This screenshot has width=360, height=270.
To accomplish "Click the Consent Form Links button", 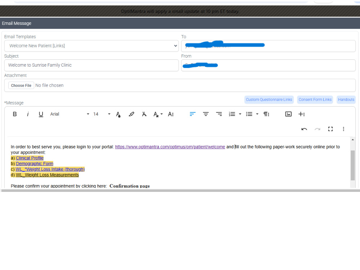I will (x=315, y=100).
